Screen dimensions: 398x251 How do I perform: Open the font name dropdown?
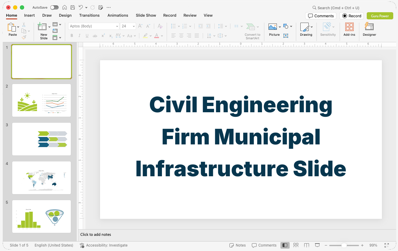pos(117,26)
